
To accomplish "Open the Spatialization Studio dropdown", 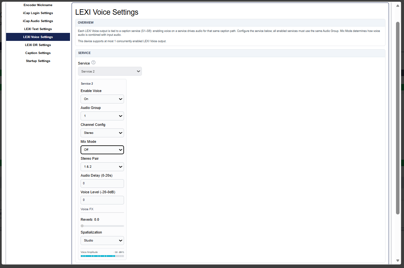I will pos(102,241).
